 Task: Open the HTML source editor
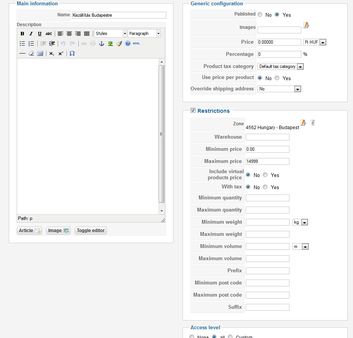coord(137,44)
